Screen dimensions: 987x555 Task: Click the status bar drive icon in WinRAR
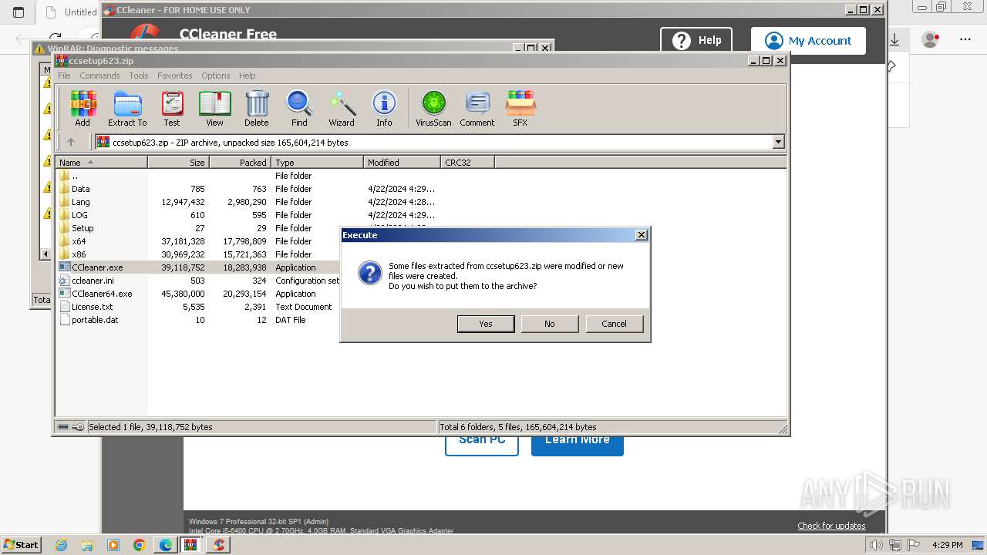click(x=63, y=427)
